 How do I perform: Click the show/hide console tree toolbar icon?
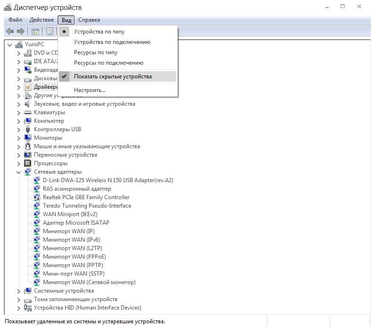tap(35, 32)
